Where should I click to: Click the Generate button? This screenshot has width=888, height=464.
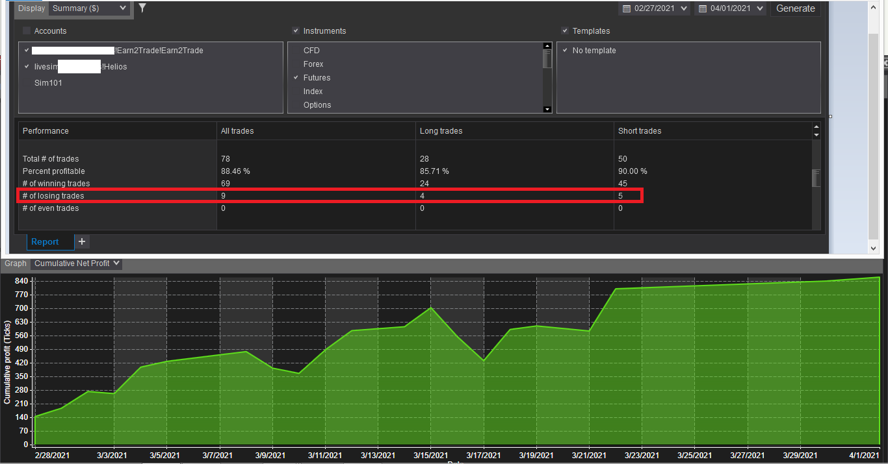796,8
